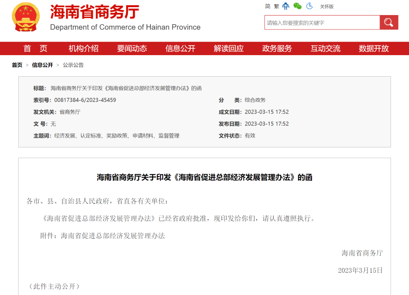Open the 互动交流 menu item
The width and height of the screenshot is (409, 295).
[325, 48]
